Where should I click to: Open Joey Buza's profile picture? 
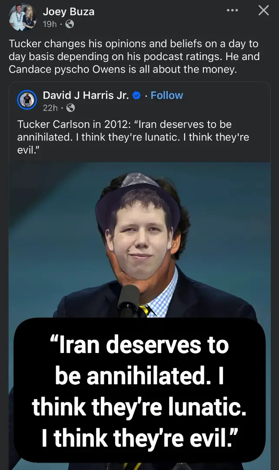click(x=23, y=17)
